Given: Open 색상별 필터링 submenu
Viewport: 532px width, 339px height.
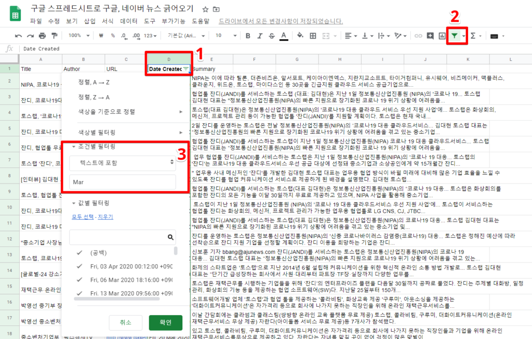Looking at the screenshot, I should point(126,132).
